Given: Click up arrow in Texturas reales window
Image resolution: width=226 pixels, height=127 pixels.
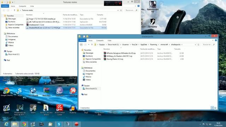Looking at the screenshot, I should click(14, 10).
